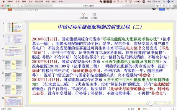Play slideshow from the beginning
Screen dimensions: 177x111
coord(94,16)
